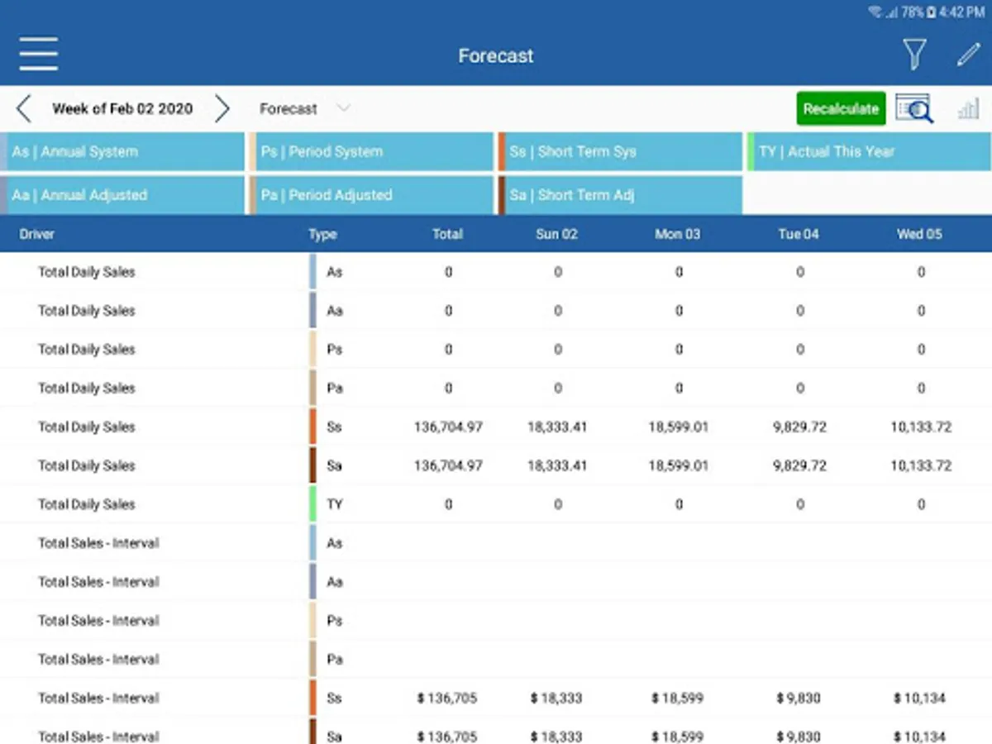The height and width of the screenshot is (744, 992).
Task: Click the Mon 03 column header
Action: [x=677, y=234]
